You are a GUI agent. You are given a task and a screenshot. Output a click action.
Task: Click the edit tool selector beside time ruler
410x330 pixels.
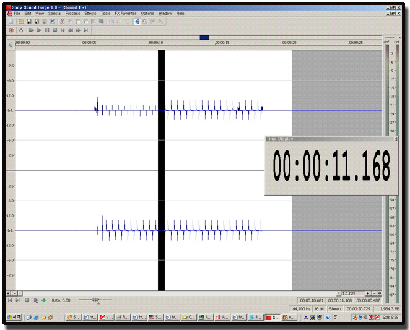coord(10,45)
